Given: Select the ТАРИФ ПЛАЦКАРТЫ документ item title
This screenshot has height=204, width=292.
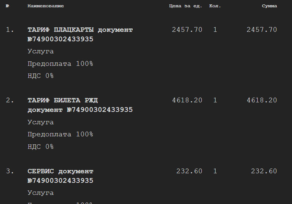Looking at the screenshot, I should coord(80,30).
